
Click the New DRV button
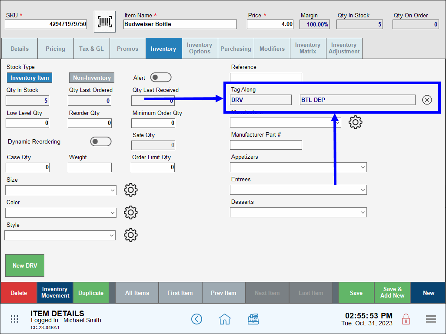(24, 265)
